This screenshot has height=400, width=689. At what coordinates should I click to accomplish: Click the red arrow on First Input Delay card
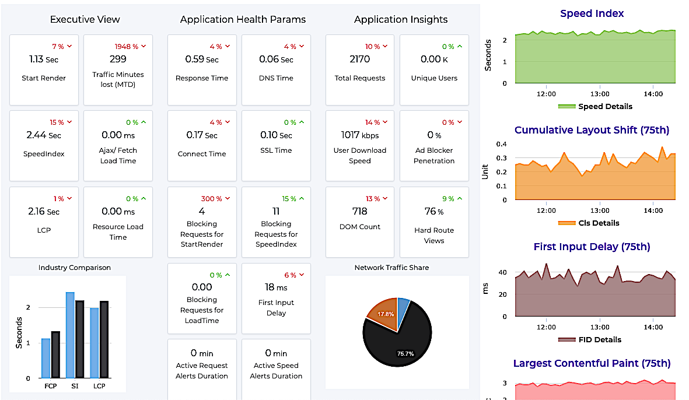[x=302, y=275]
